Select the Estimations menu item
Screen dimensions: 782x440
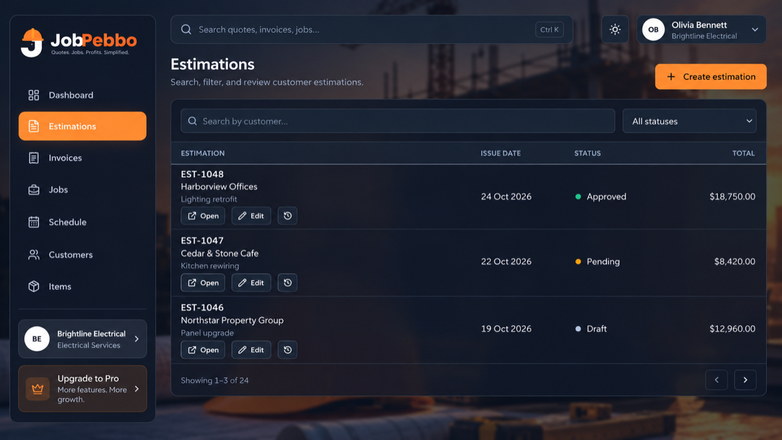coord(82,126)
